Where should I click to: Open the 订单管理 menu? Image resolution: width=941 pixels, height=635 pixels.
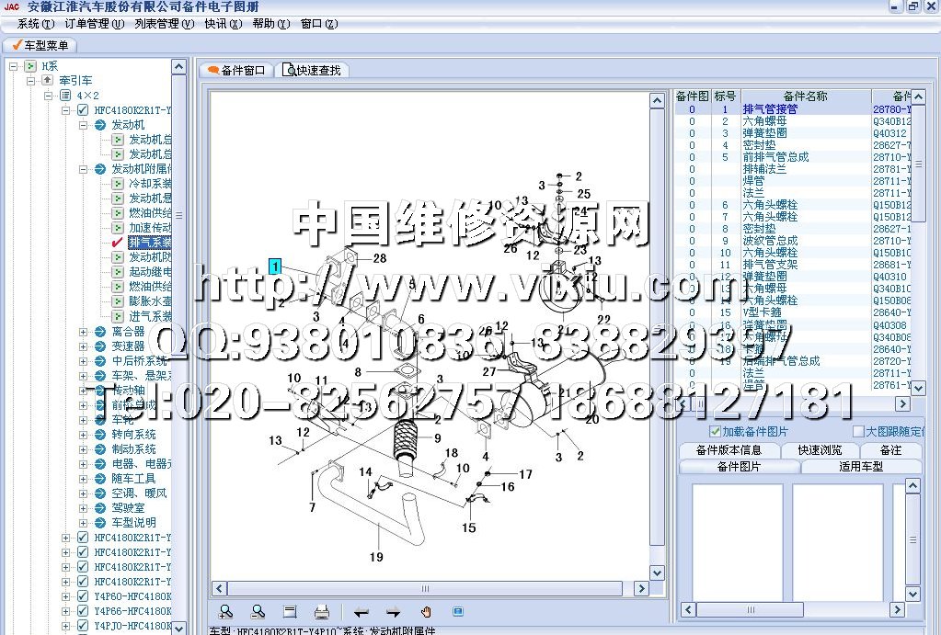[94, 24]
